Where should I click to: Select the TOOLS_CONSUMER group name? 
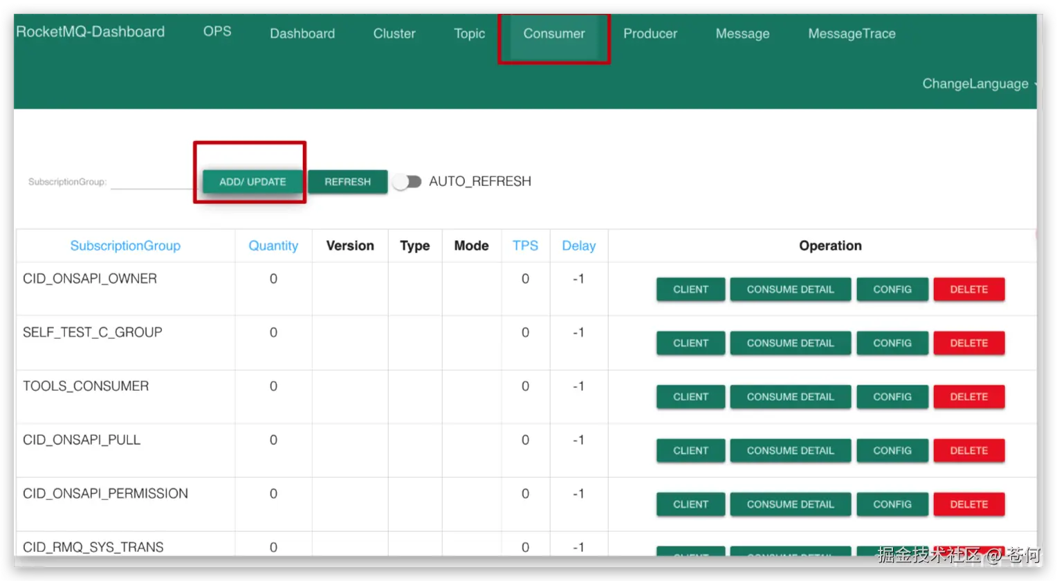pos(86,386)
